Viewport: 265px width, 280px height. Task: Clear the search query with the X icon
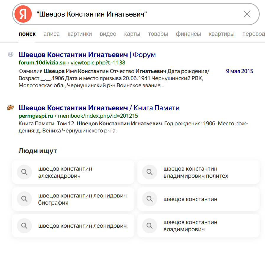coord(247,14)
